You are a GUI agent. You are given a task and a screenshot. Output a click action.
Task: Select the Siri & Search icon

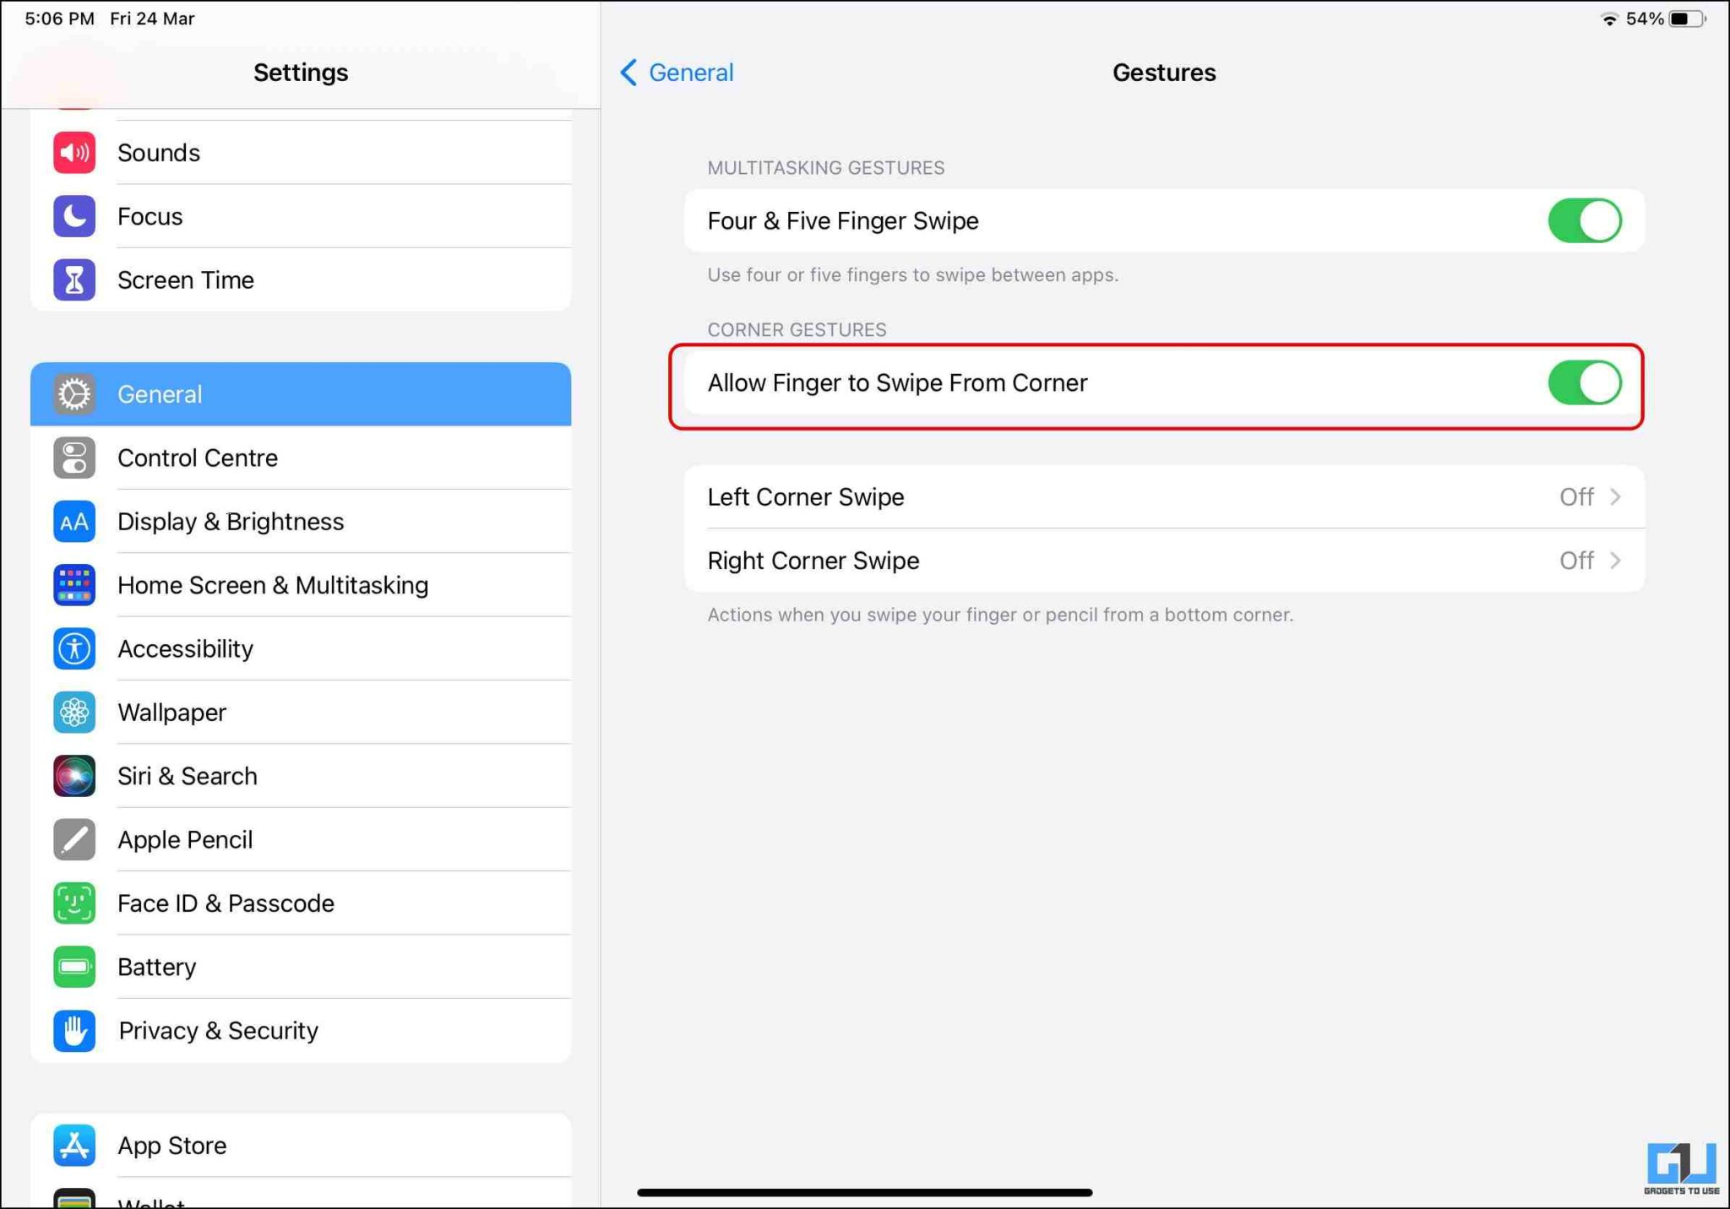coord(73,776)
